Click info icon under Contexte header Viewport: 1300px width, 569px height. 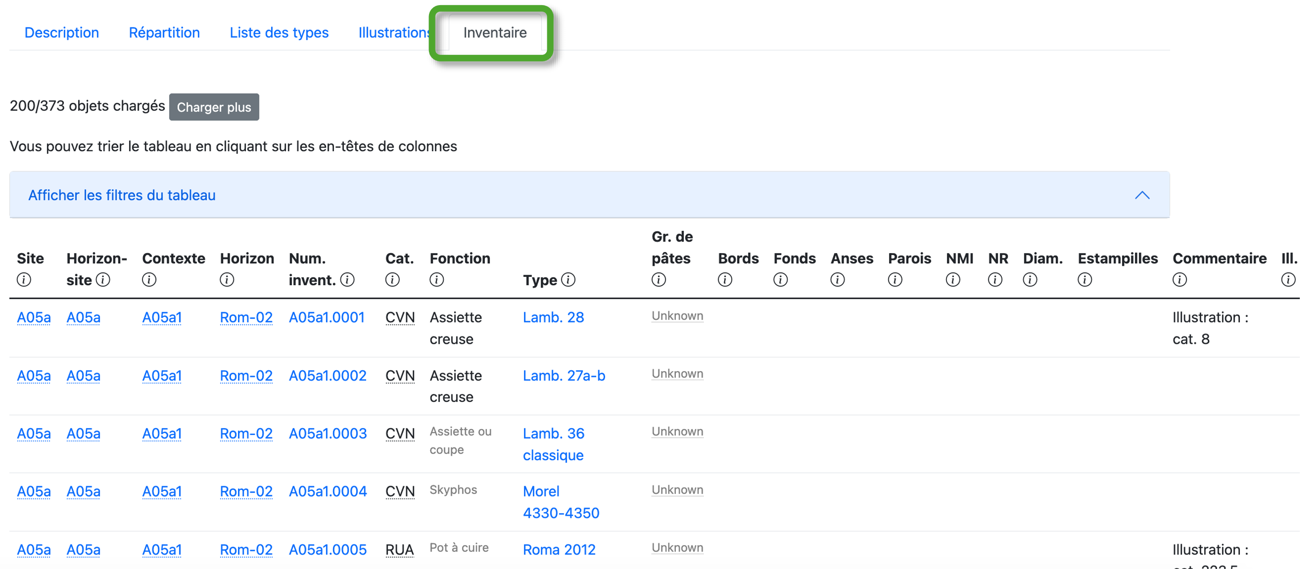pyautogui.click(x=149, y=280)
